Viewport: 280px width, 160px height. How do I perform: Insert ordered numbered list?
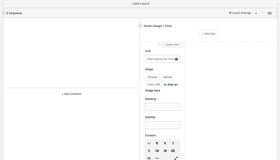click(165, 151)
